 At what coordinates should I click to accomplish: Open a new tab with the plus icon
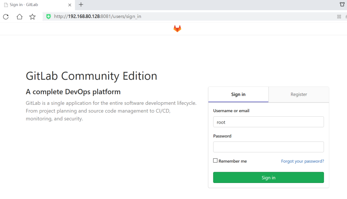81,4
